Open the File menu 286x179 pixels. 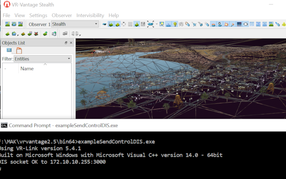[x=6, y=15]
